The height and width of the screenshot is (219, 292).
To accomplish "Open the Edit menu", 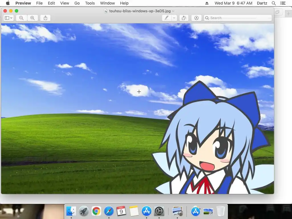I will (51, 3).
